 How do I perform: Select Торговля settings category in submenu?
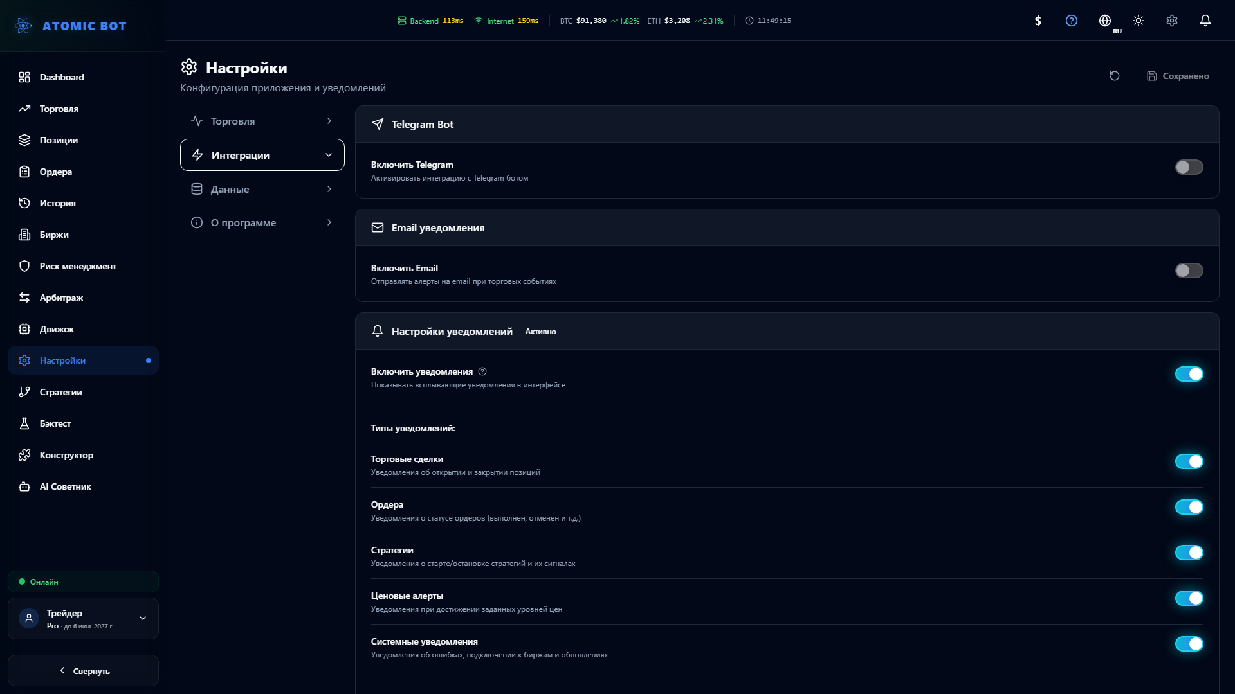262,121
